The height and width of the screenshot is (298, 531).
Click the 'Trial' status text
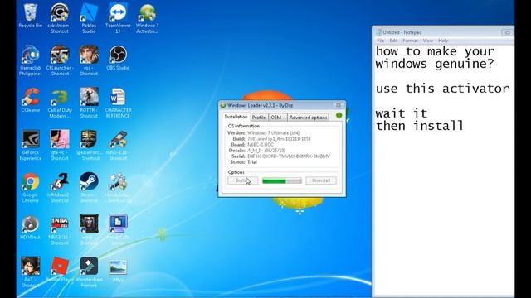pyautogui.click(x=252, y=162)
